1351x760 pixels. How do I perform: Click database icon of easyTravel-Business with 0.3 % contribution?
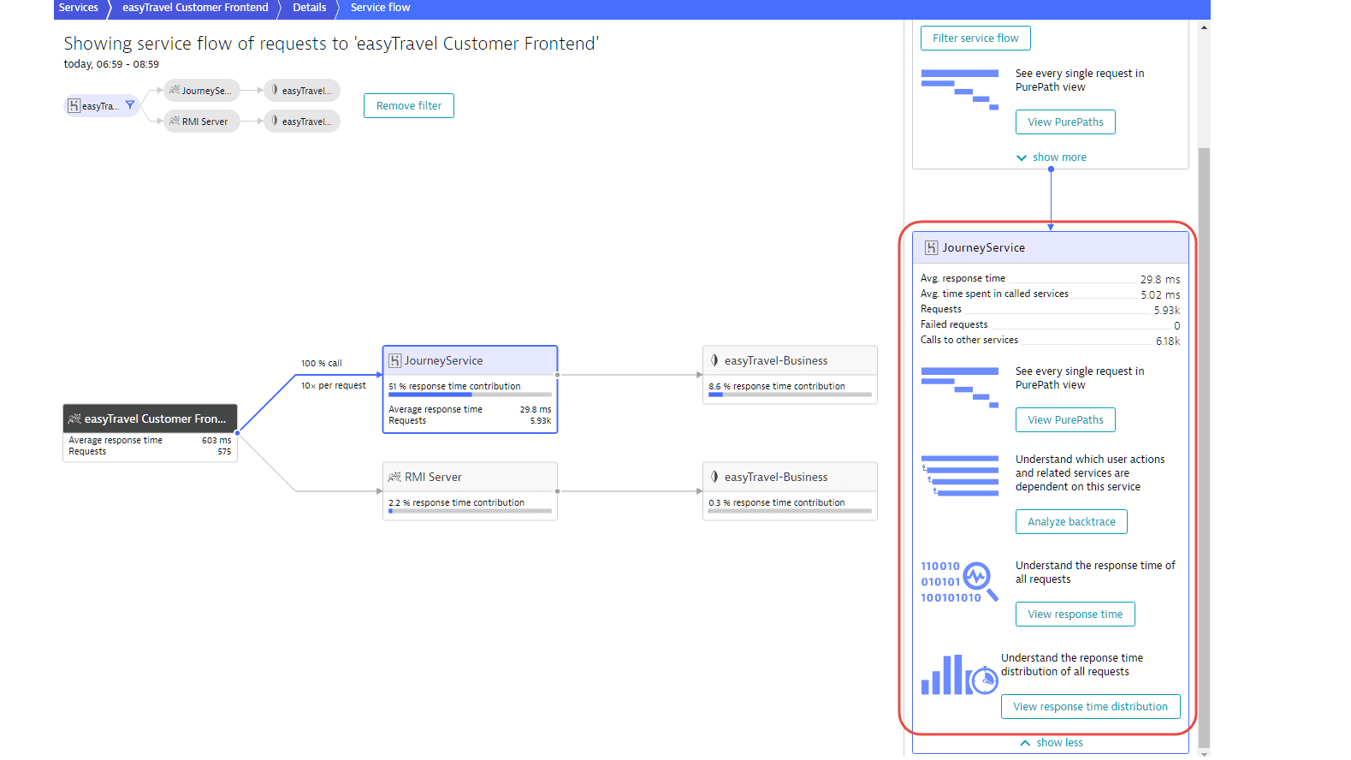(714, 477)
